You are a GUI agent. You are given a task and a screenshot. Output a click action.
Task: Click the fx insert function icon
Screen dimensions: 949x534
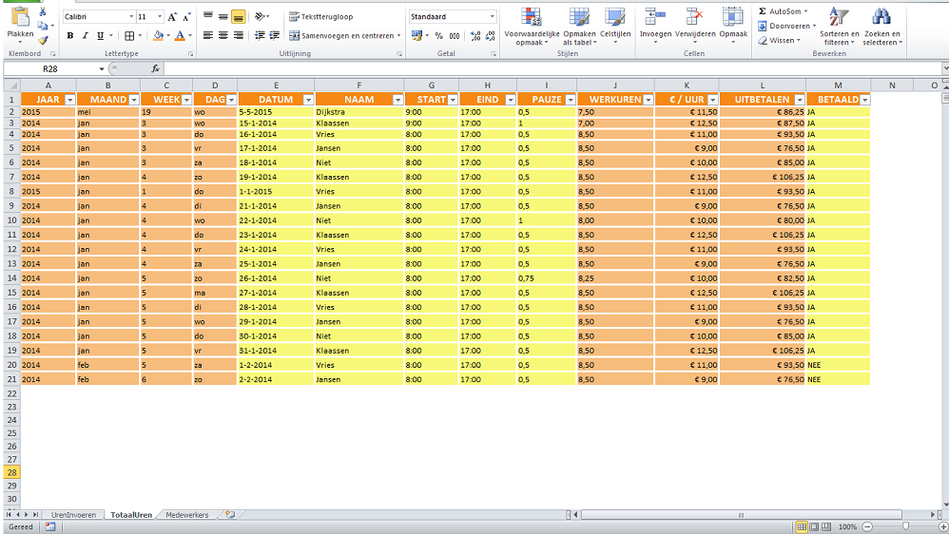coord(155,69)
